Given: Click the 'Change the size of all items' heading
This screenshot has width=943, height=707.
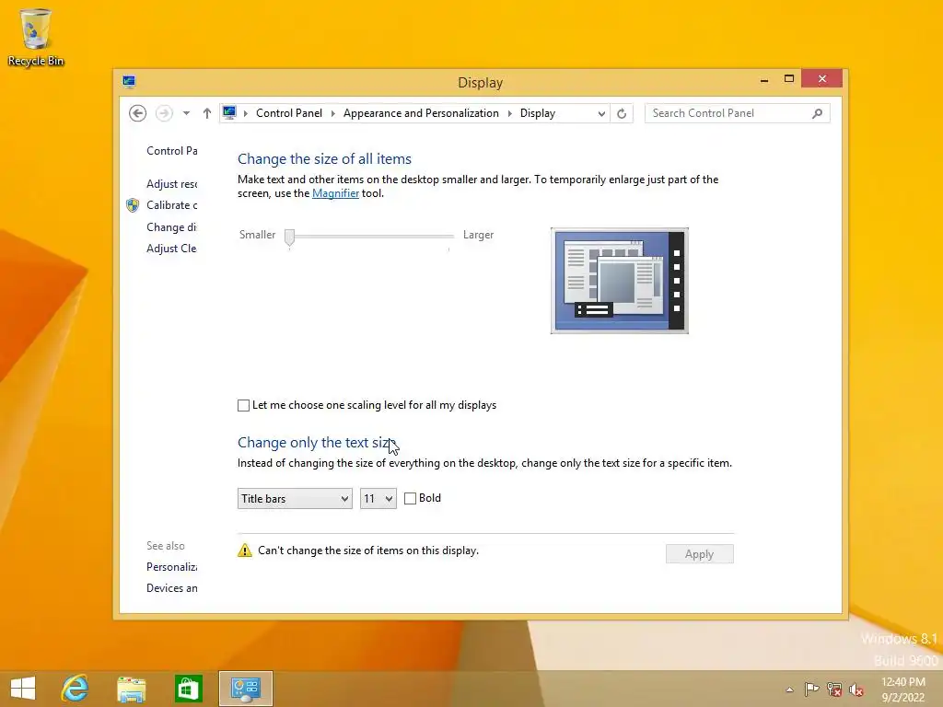Looking at the screenshot, I should (324, 158).
